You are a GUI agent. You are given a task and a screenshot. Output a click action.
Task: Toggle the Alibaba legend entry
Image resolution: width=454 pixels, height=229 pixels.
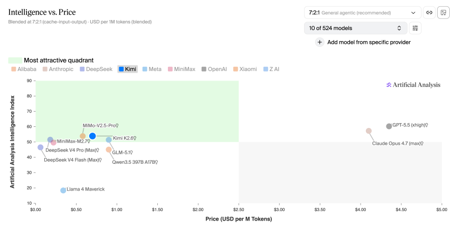[x=24, y=69]
